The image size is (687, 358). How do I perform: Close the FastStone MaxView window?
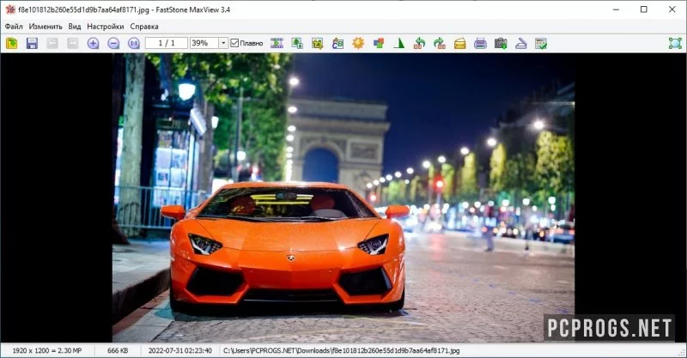(x=672, y=9)
